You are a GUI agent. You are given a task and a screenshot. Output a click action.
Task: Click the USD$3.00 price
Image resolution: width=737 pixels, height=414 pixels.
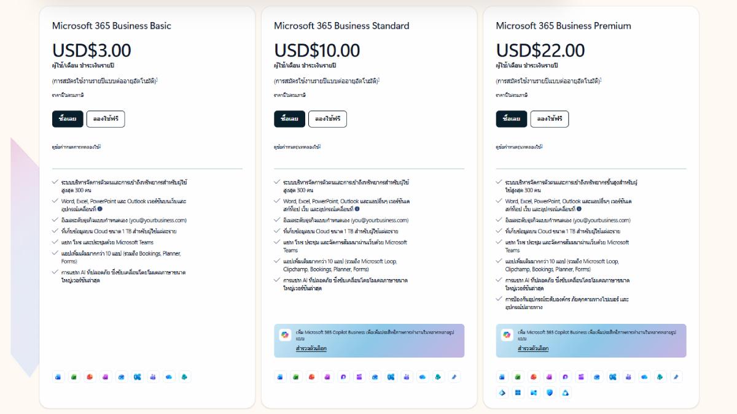[92, 50]
